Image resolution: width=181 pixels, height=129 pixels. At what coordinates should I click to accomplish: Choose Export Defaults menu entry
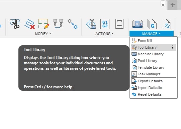(x=154, y=81)
